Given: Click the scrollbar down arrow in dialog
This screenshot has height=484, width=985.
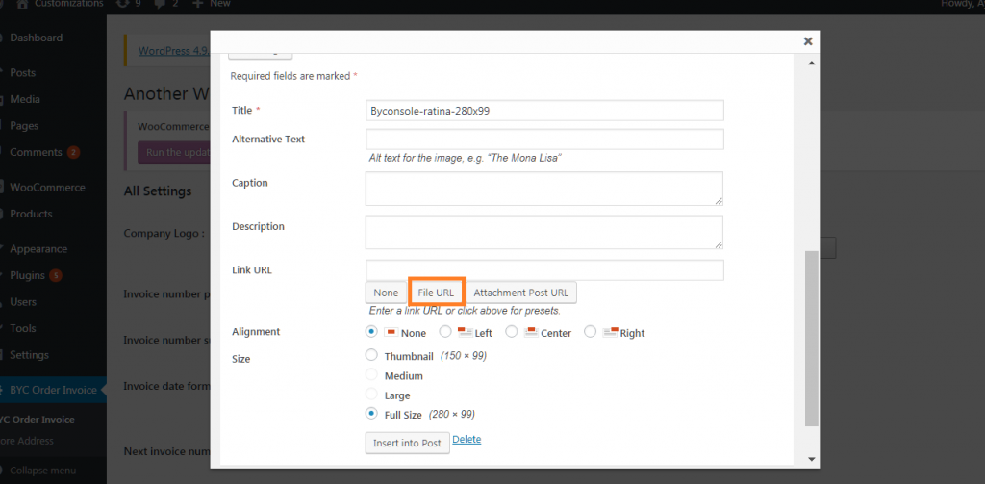Looking at the screenshot, I should tap(811, 459).
